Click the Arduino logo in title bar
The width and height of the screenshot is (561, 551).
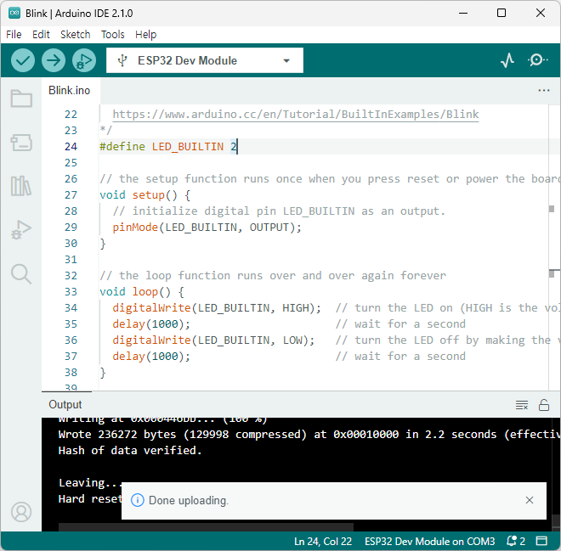[x=14, y=14]
